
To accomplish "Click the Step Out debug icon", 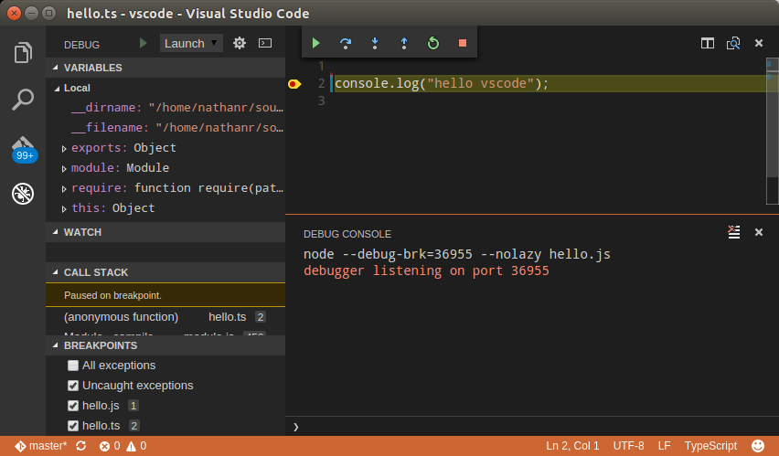I will pyautogui.click(x=403, y=43).
